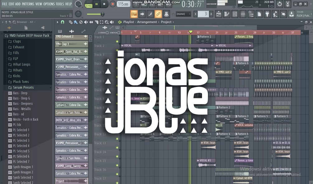Switch PAT/SONG mode toggle

tap(89, 4)
